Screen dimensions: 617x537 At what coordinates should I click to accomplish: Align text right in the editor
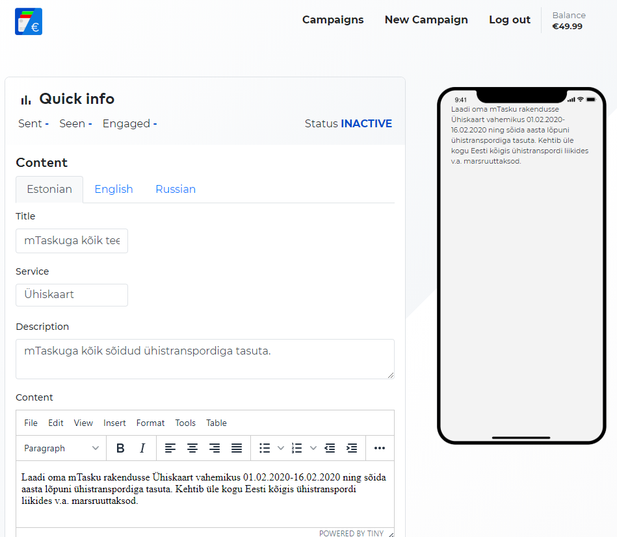(x=215, y=448)
